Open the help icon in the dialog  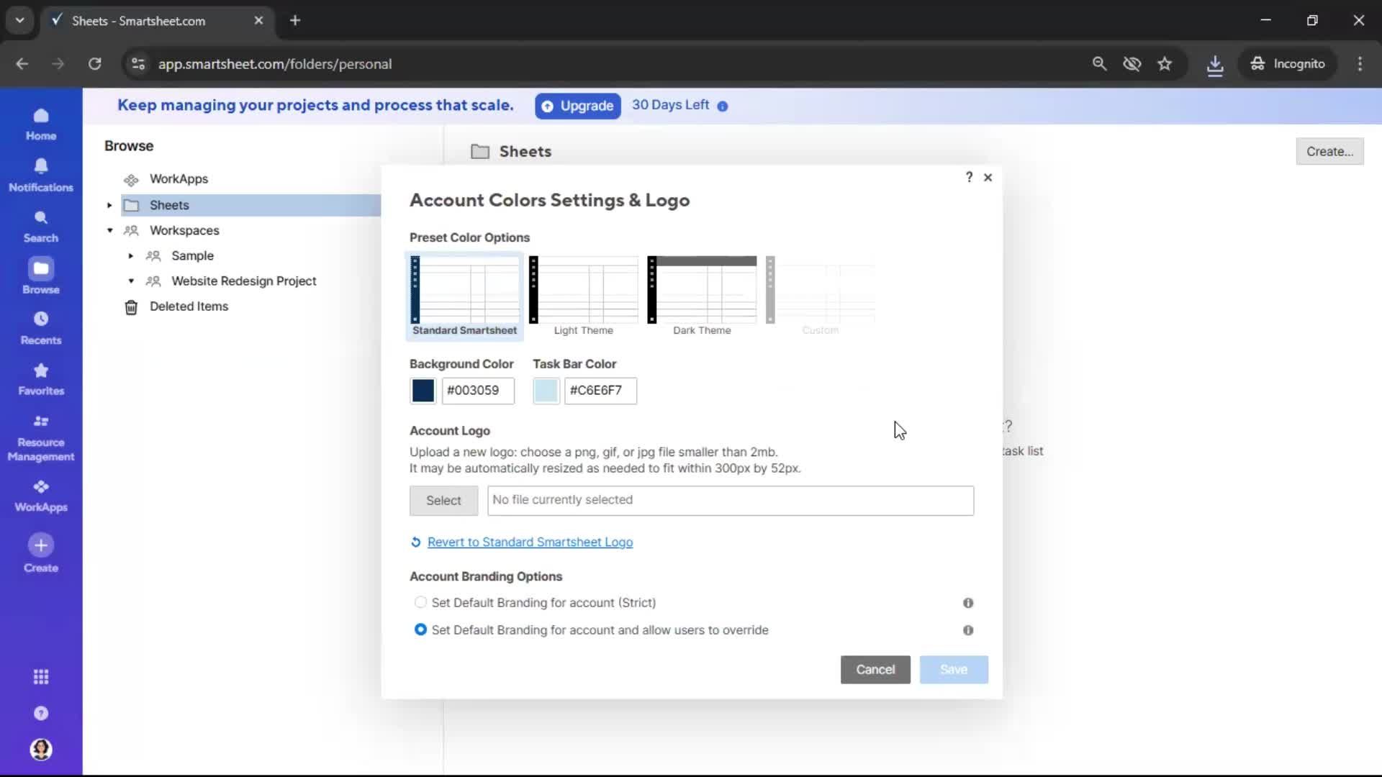click(x=968, y=177)
